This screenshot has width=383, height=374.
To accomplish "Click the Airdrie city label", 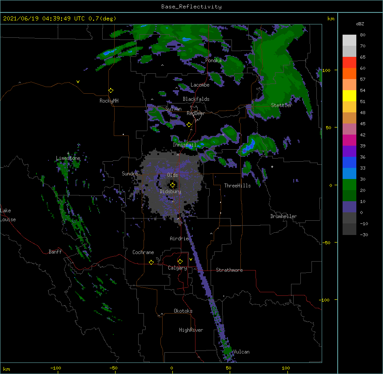I will tap(180, 239).
